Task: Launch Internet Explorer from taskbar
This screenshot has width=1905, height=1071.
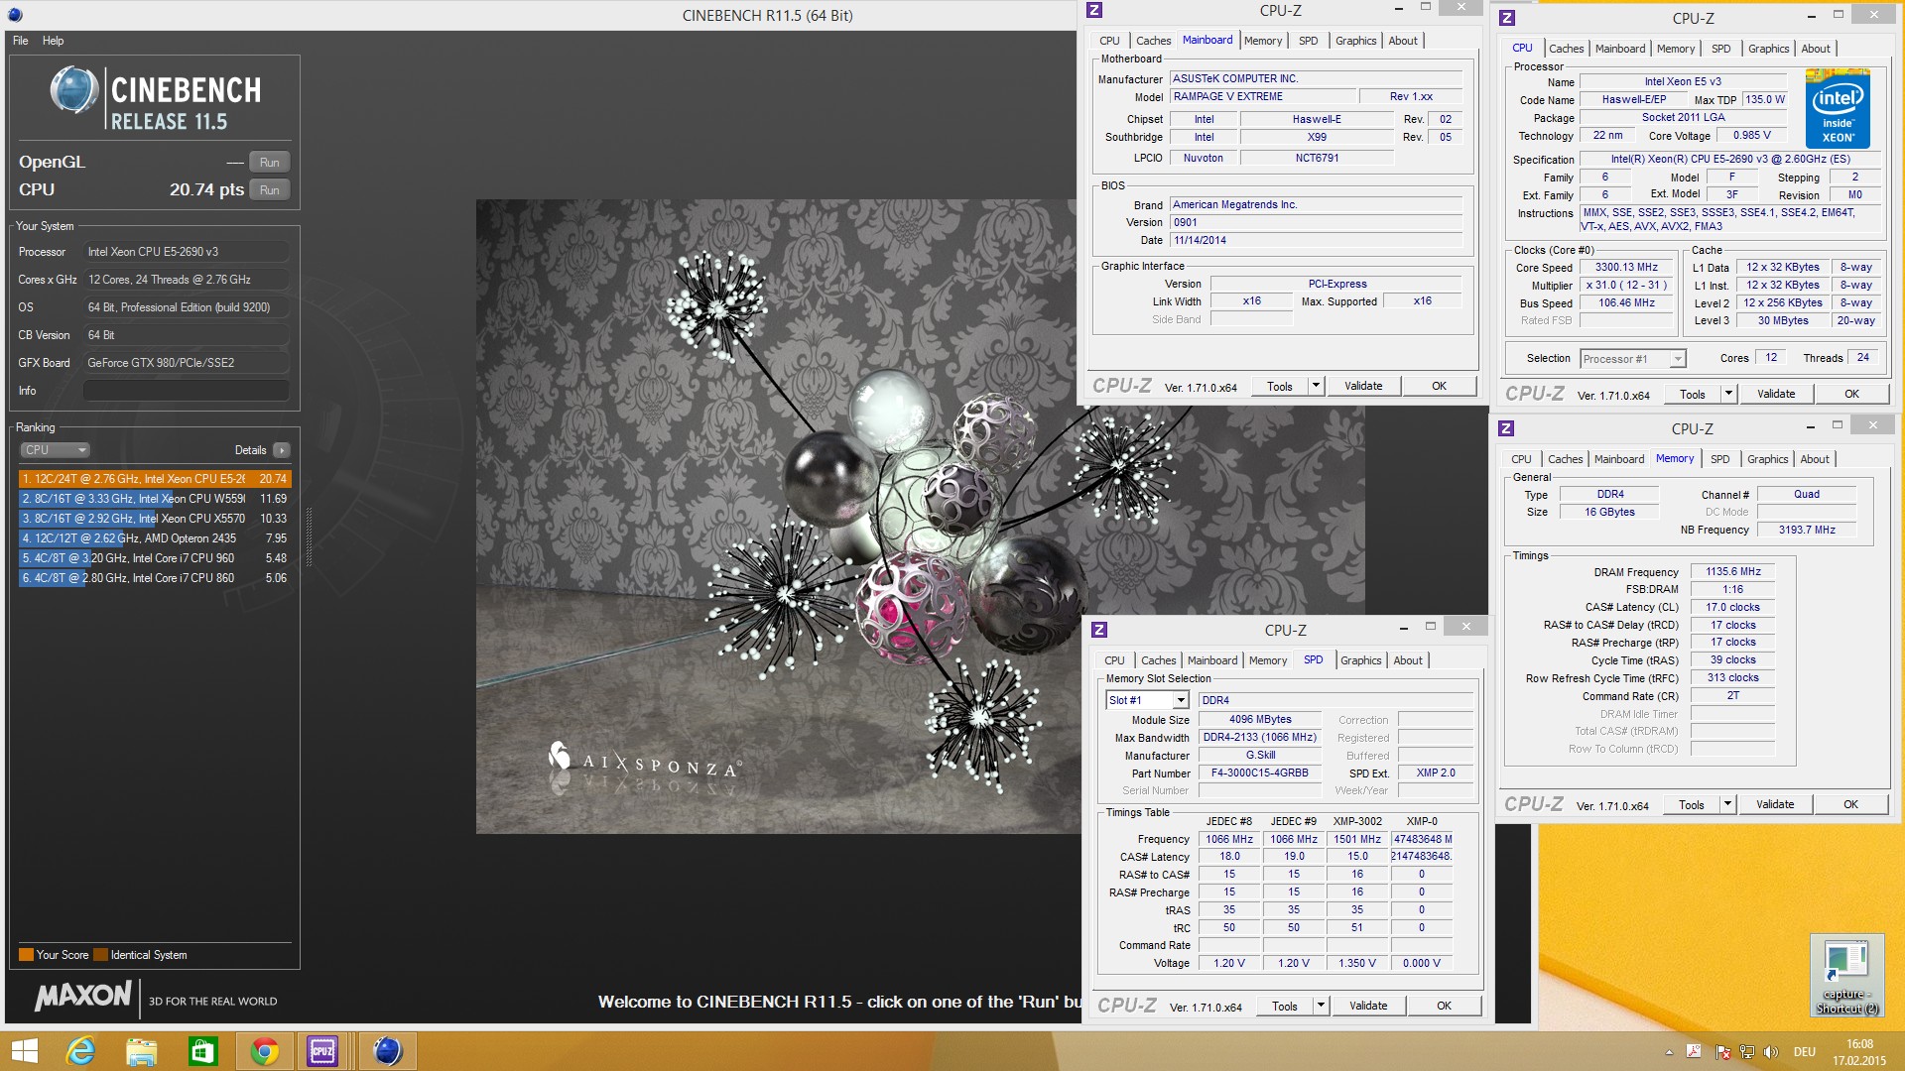Action: [80, 1051]
